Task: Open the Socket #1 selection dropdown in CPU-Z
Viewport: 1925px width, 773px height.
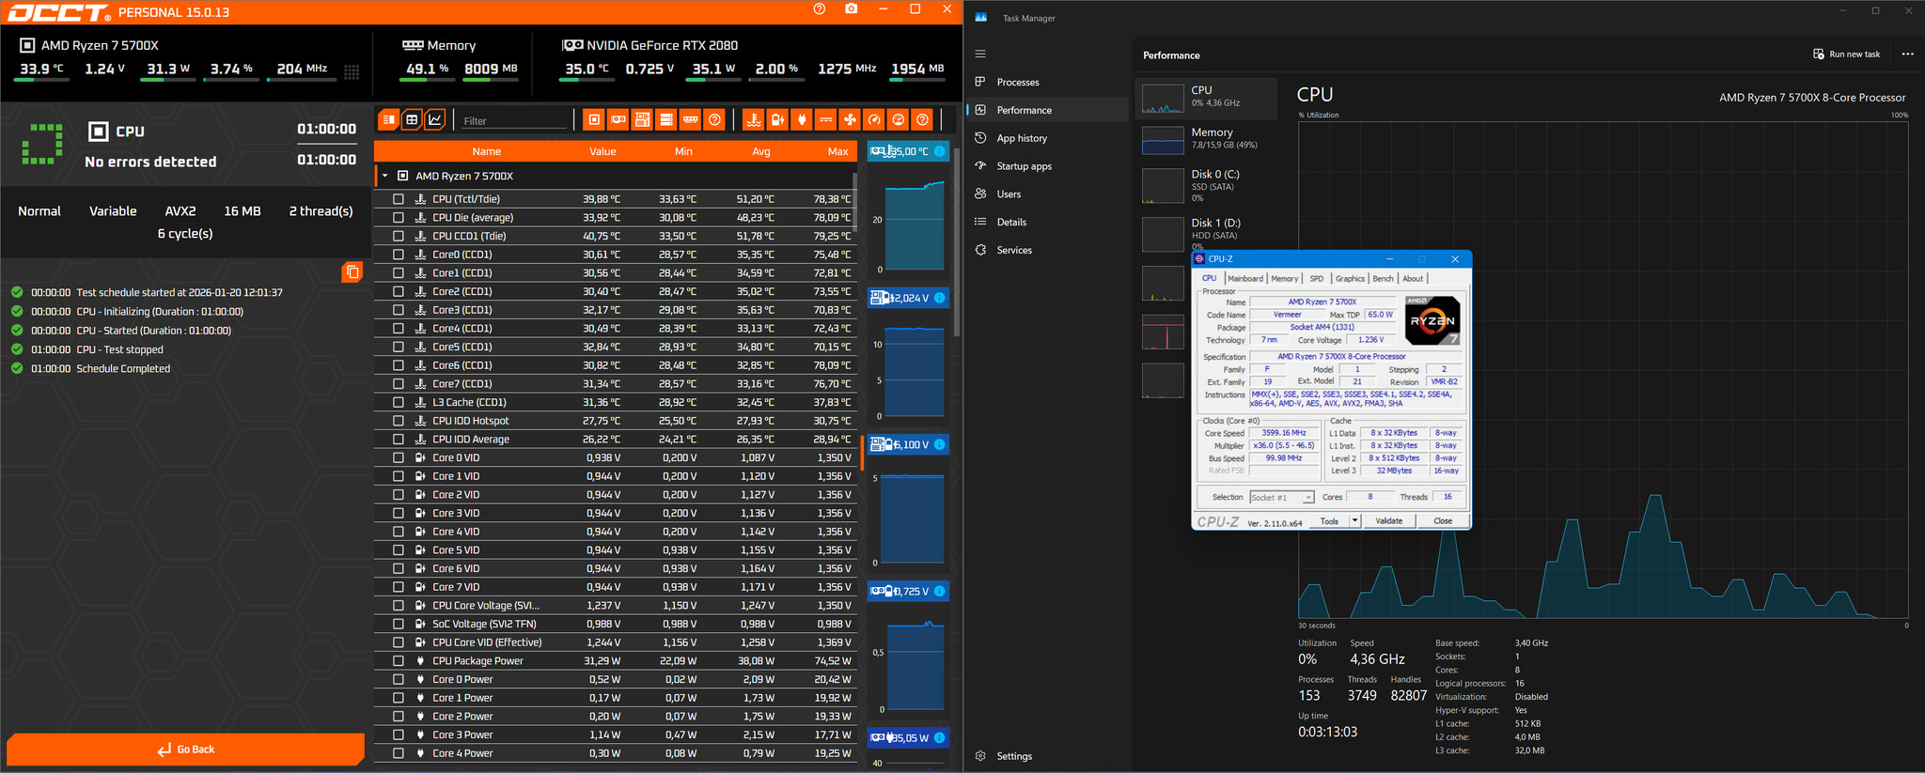Action: point(1281,498)
